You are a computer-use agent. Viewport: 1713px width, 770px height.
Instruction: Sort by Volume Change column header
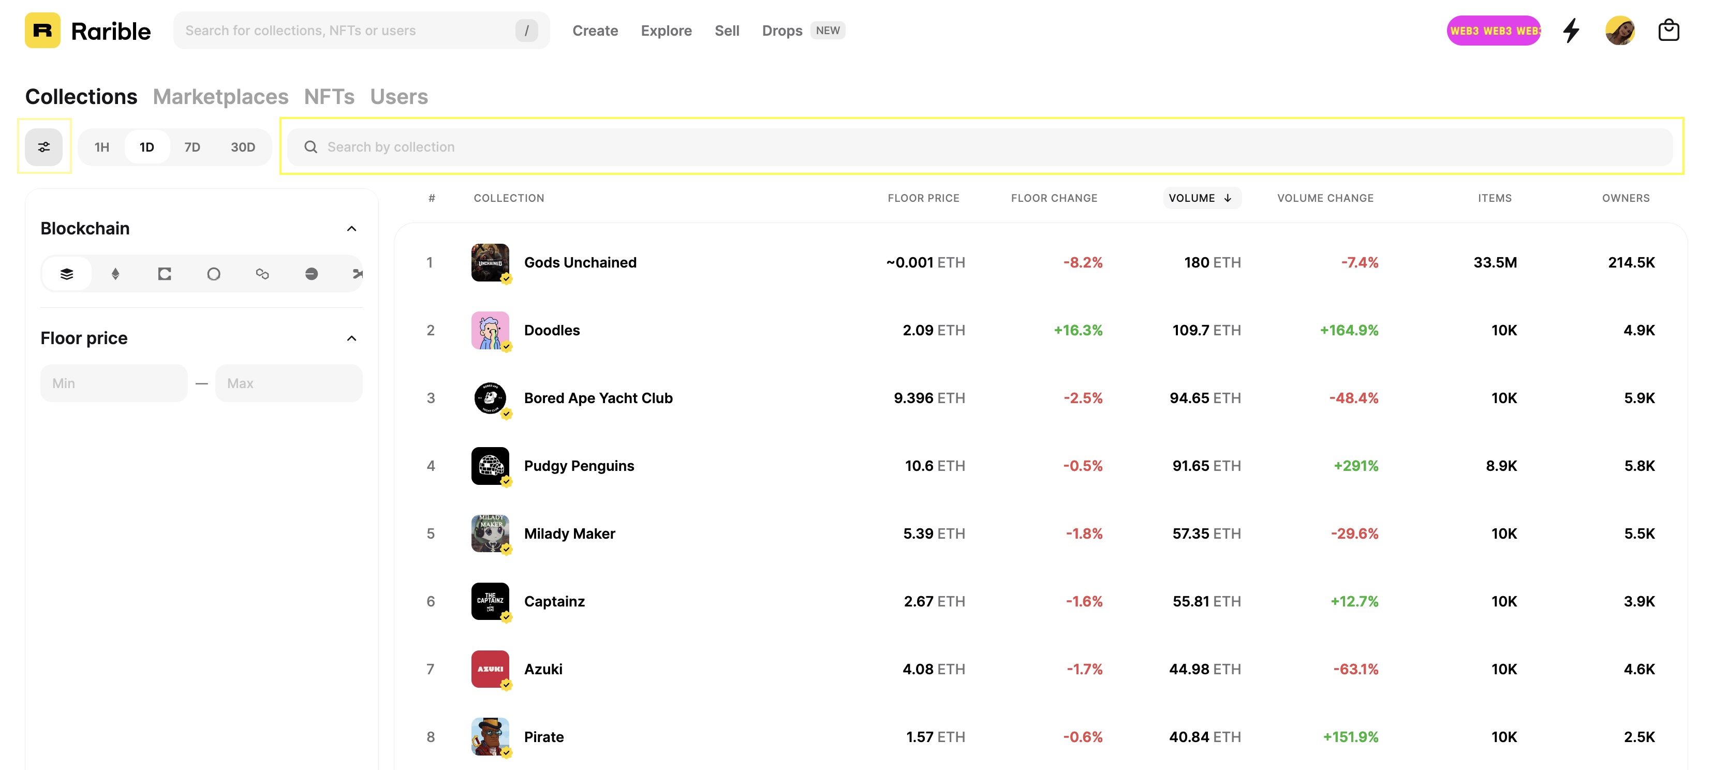coord(1325,198)
